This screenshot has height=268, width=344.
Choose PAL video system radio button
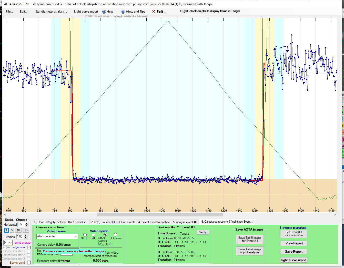click(93, 235)
